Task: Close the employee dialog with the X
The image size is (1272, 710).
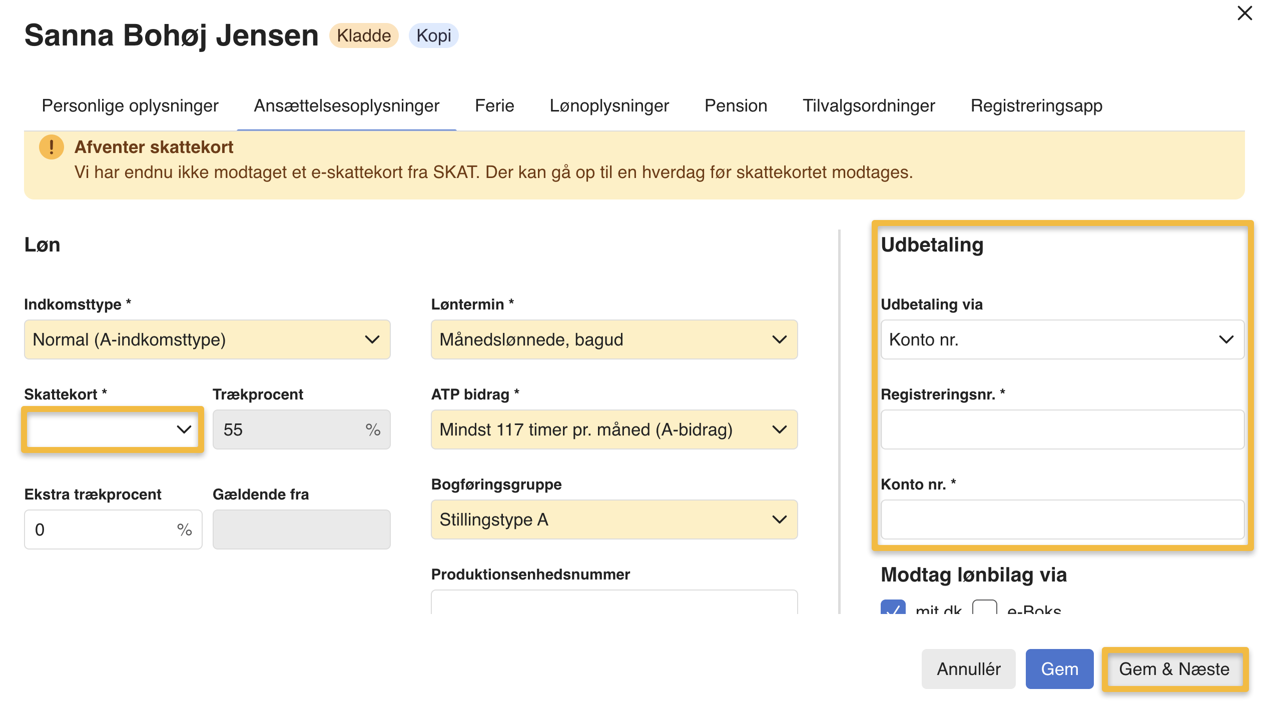Action: point(1244,13)
